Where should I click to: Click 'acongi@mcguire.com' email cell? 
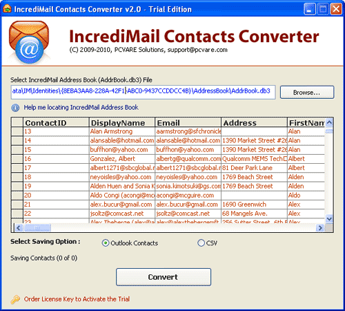click(188, 196)
